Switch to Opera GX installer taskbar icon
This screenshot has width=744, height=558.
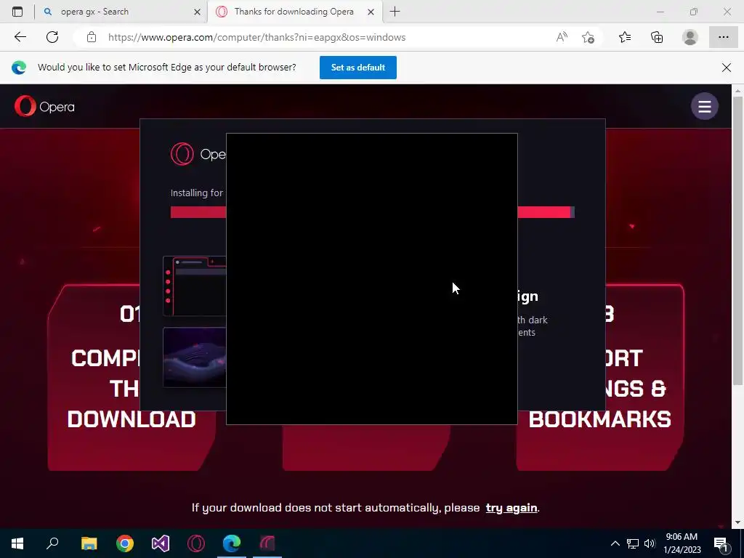tap(267, 543)
